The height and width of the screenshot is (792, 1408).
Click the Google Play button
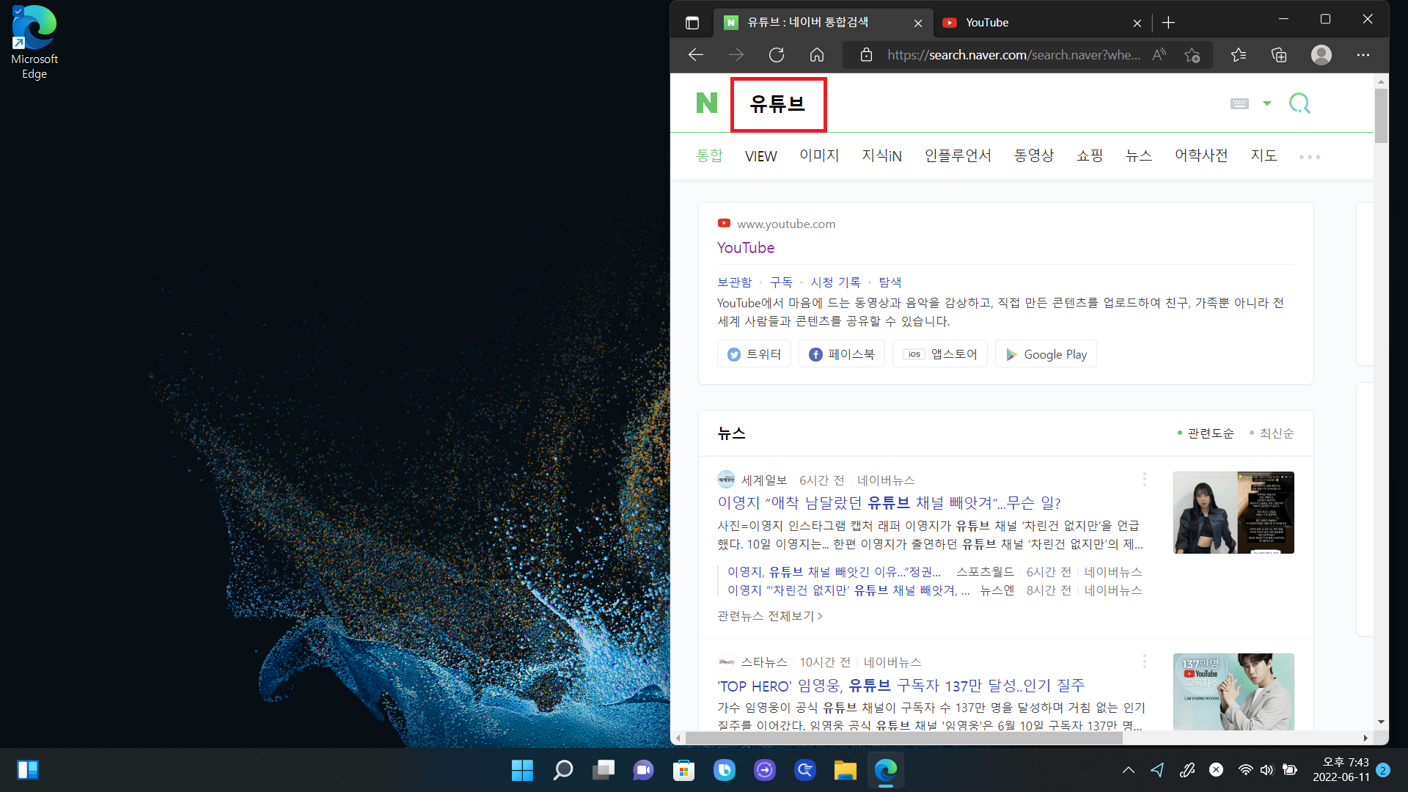click(x=1046, y=354)
